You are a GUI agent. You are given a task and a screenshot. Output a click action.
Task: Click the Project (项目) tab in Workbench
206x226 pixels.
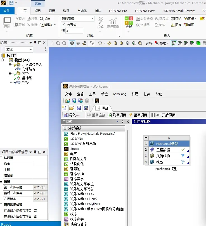[102, 108]
